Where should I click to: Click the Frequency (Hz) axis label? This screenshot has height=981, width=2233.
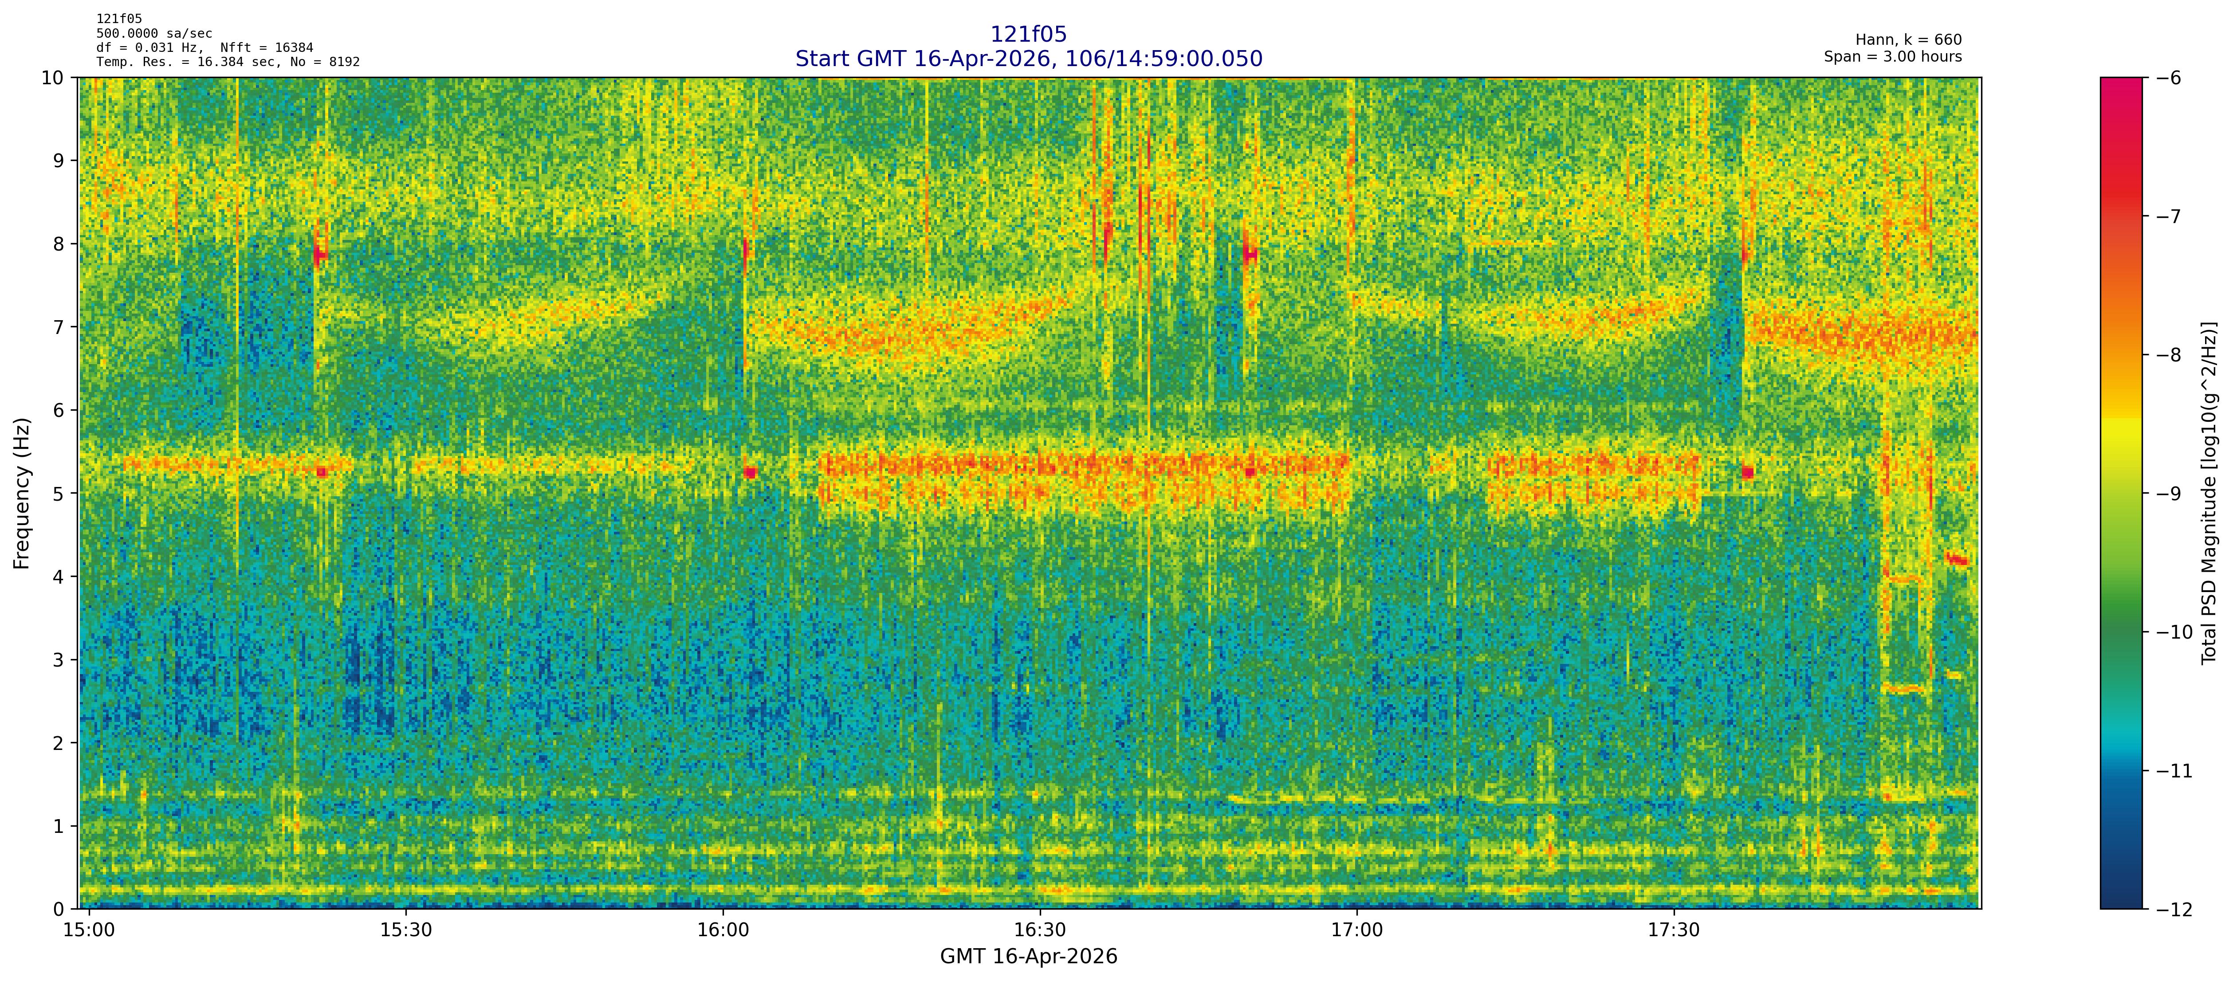tap(22, 493)
